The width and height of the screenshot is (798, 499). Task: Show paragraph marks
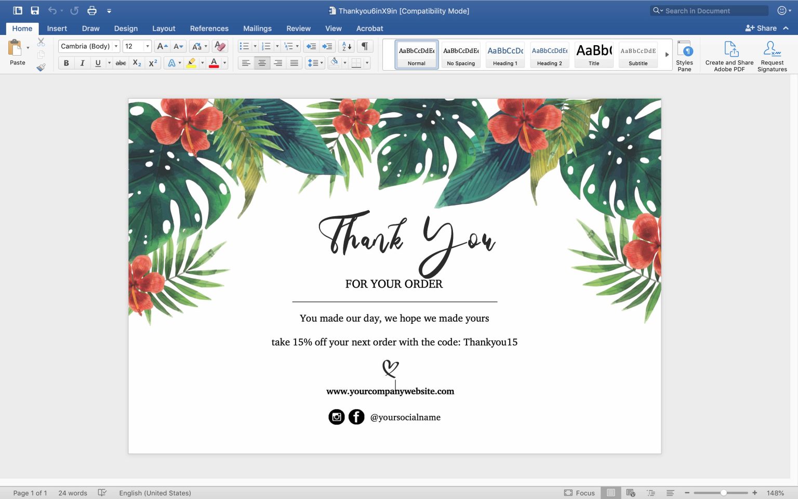tap(365, 46)
